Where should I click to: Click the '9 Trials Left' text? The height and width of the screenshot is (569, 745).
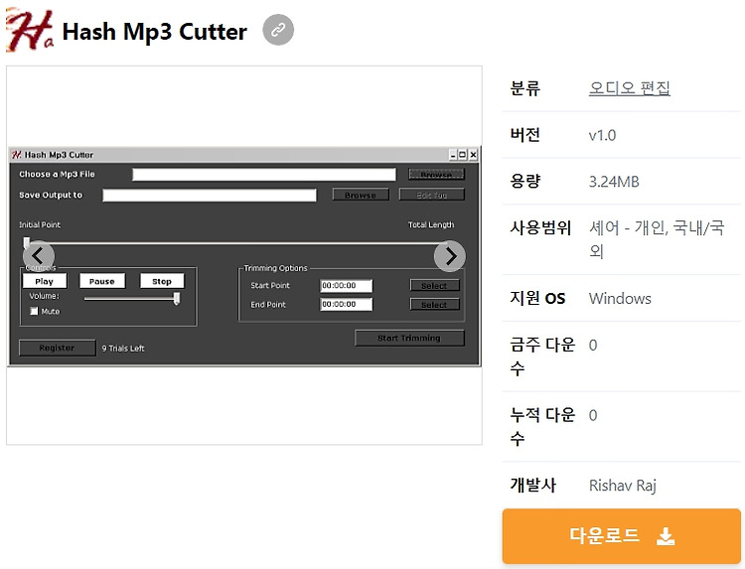pos(123,349)
